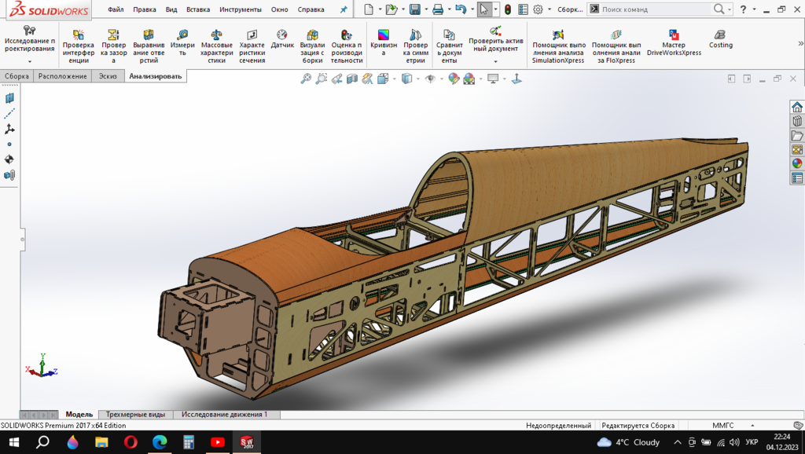Open the Mass Properties tool
The width and height of the screenshot is (805, 454).
(217, 36)
